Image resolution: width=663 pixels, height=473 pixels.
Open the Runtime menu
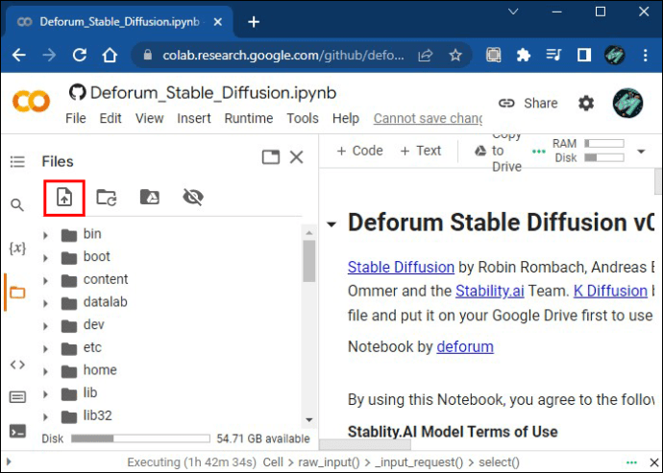click(249, 118)
